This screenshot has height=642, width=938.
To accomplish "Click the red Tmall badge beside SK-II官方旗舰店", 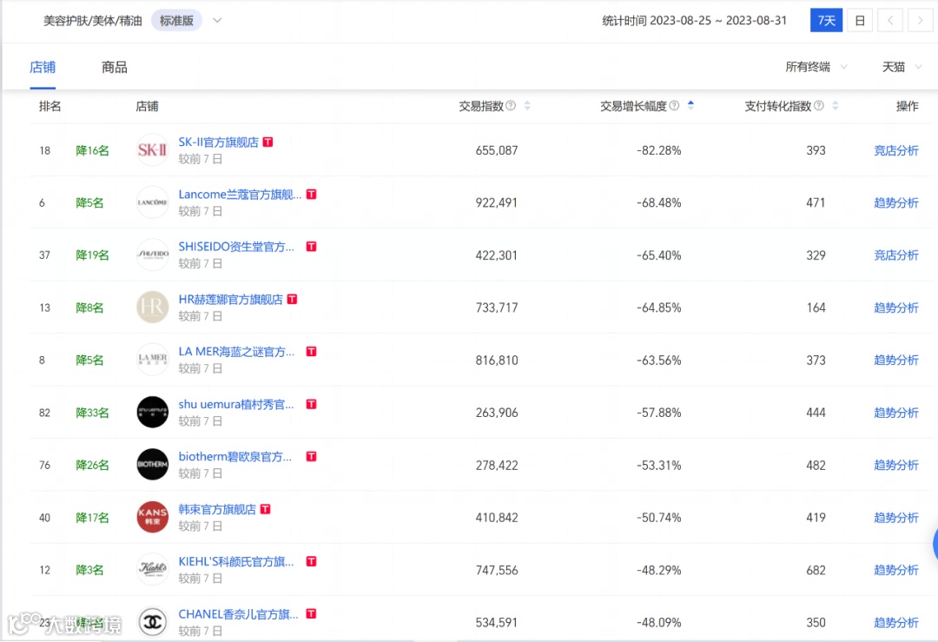I will click(268, 142).
